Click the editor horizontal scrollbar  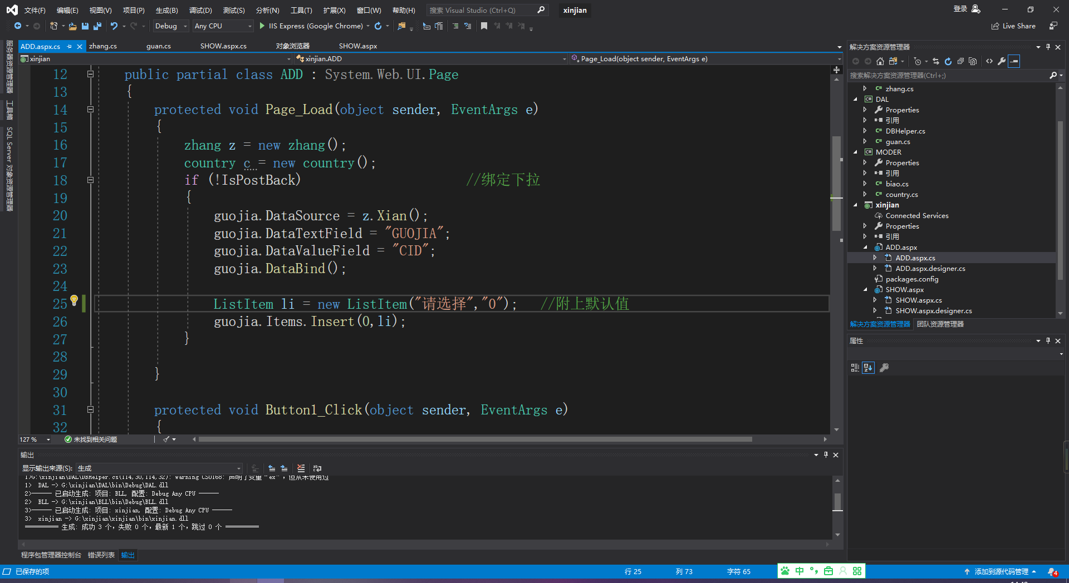(x=475, y=439)
